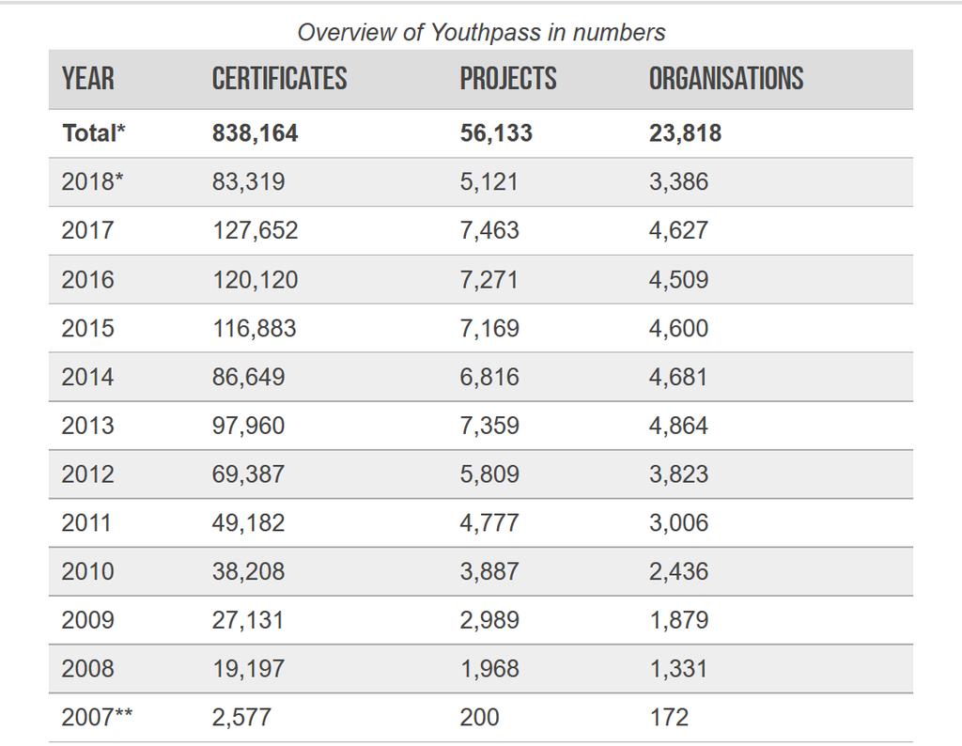Viewport: 962px width, 746px height.
Task: Select organisations value 3,386
Action: [x=678, y=181]
